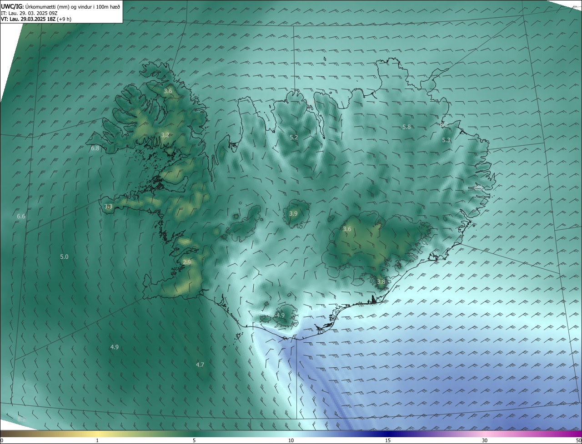Viewport: 582px width, 444px height.
Task: Click the 50 tick on the color scale
Action: (x=578, y=440)
